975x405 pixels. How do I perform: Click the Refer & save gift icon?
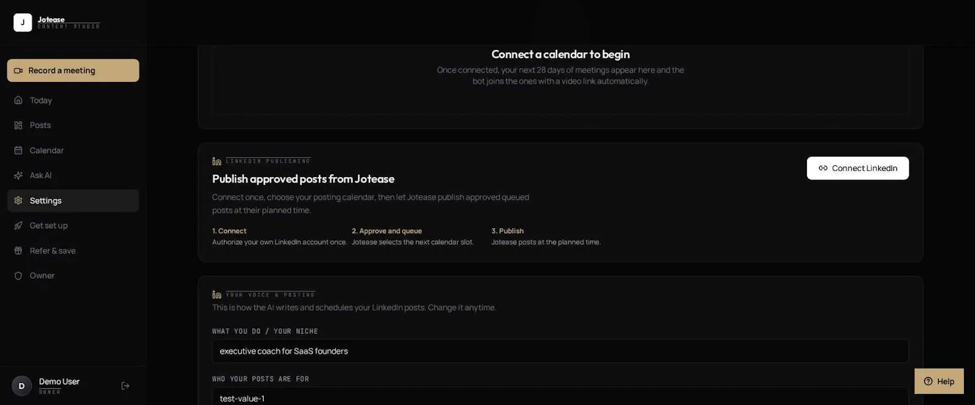(18, 251)
